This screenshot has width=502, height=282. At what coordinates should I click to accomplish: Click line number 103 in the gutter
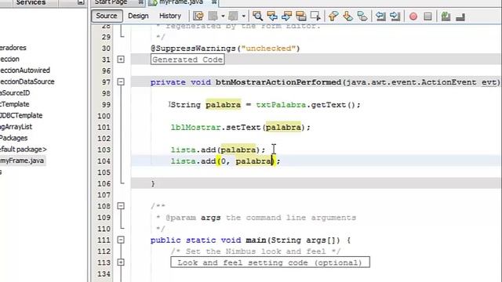point(104,150)
